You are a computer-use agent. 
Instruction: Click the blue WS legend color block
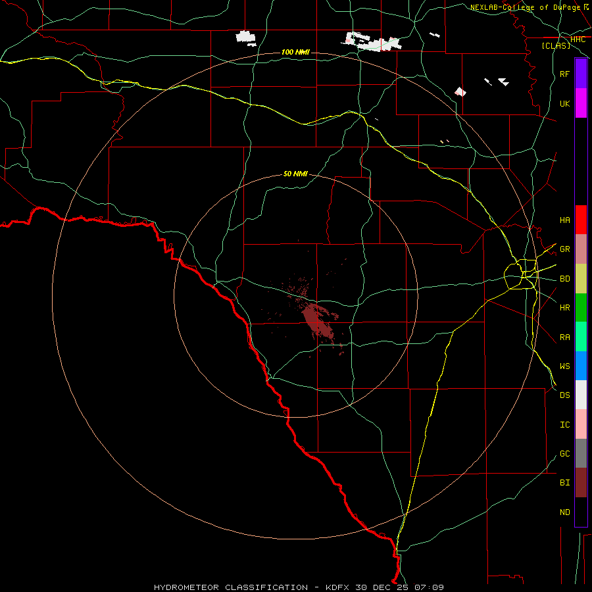(581, 366)
